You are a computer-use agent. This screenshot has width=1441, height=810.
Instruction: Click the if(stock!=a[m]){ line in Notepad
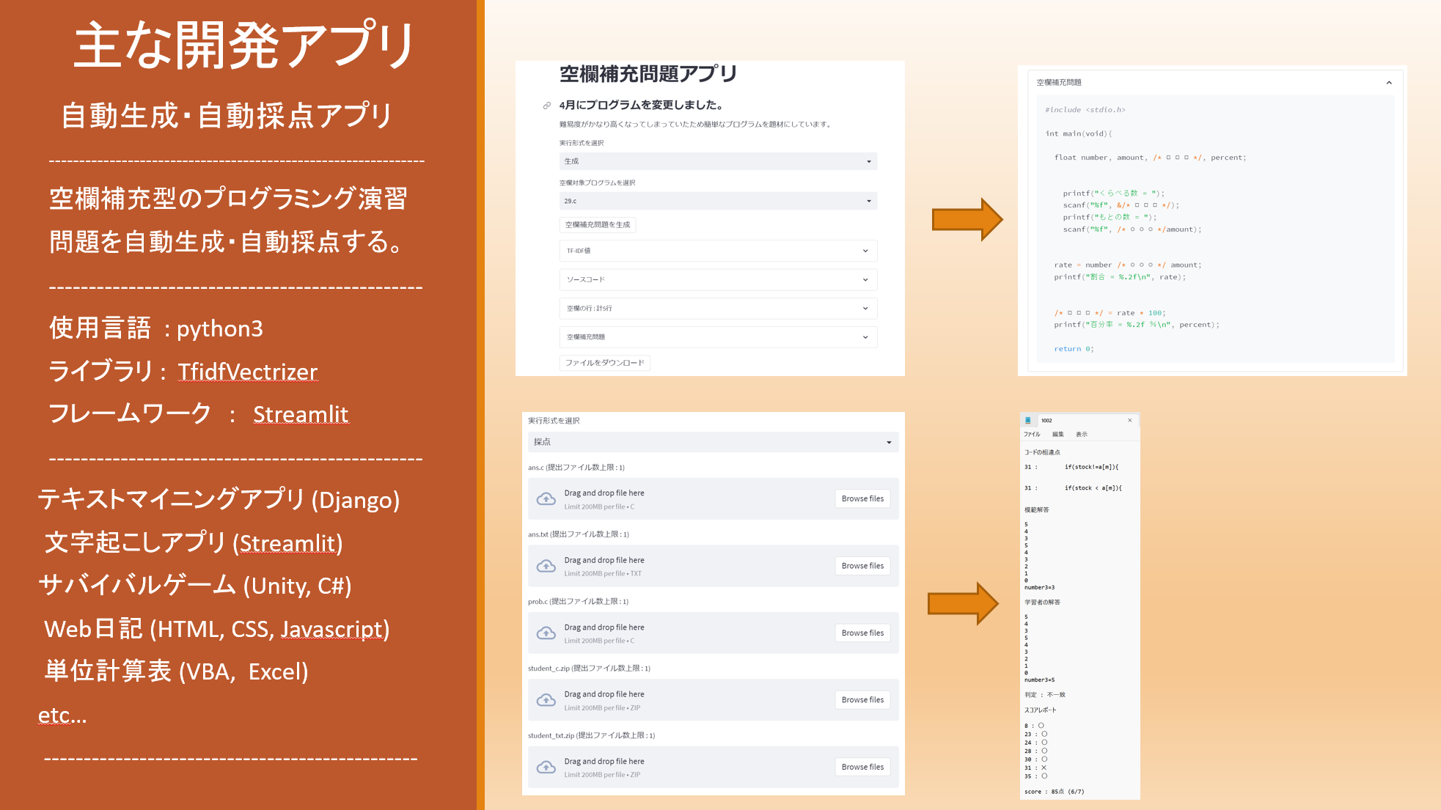coord(1091,467)
